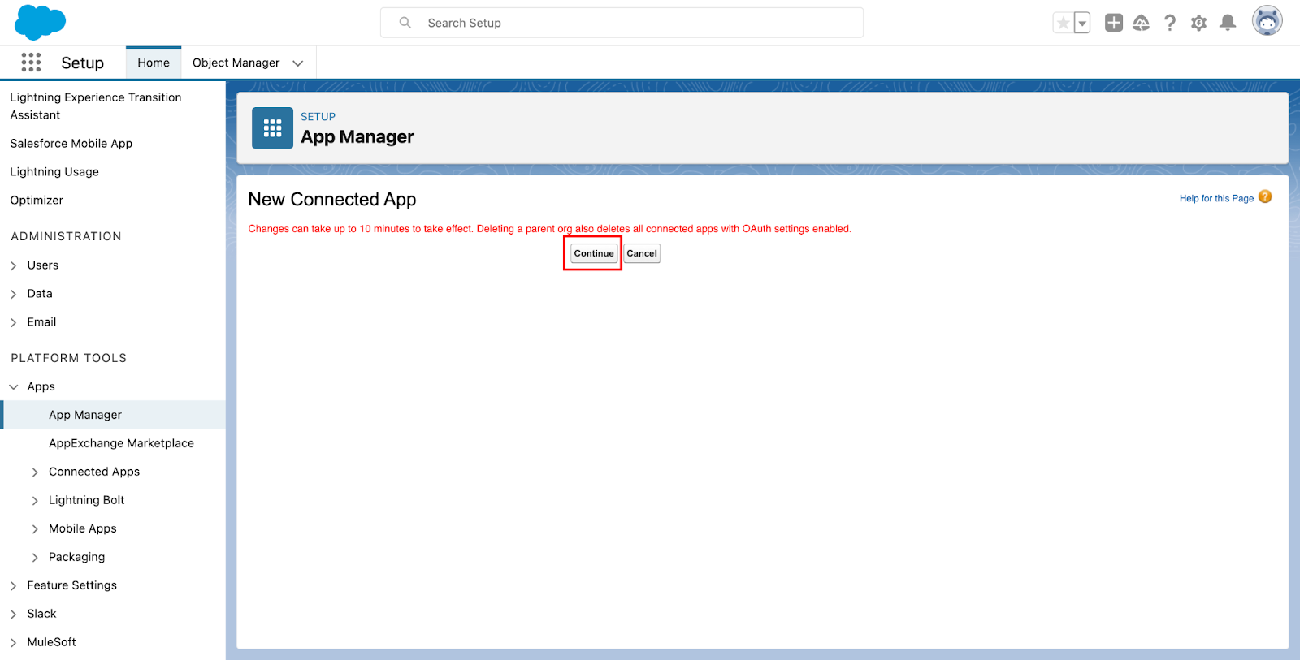Screen dimensions: 1300x660
Task: Focus the Search Setup field
Action: click(x=622, y=23)
